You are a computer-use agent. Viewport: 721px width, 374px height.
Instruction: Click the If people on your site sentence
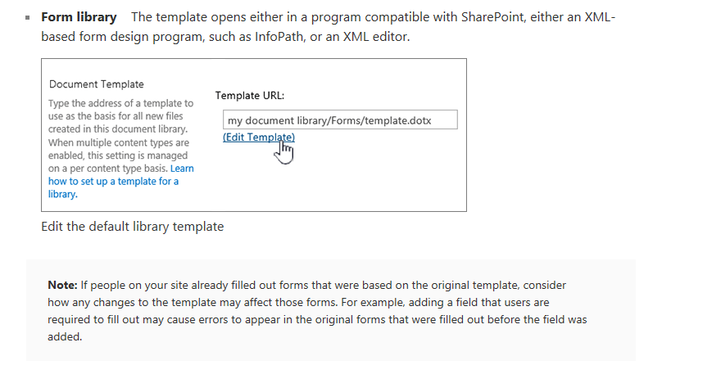click(x=306, y=294)
